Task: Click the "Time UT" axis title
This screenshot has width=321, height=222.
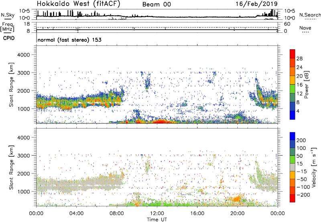Action: click(157, 220)
